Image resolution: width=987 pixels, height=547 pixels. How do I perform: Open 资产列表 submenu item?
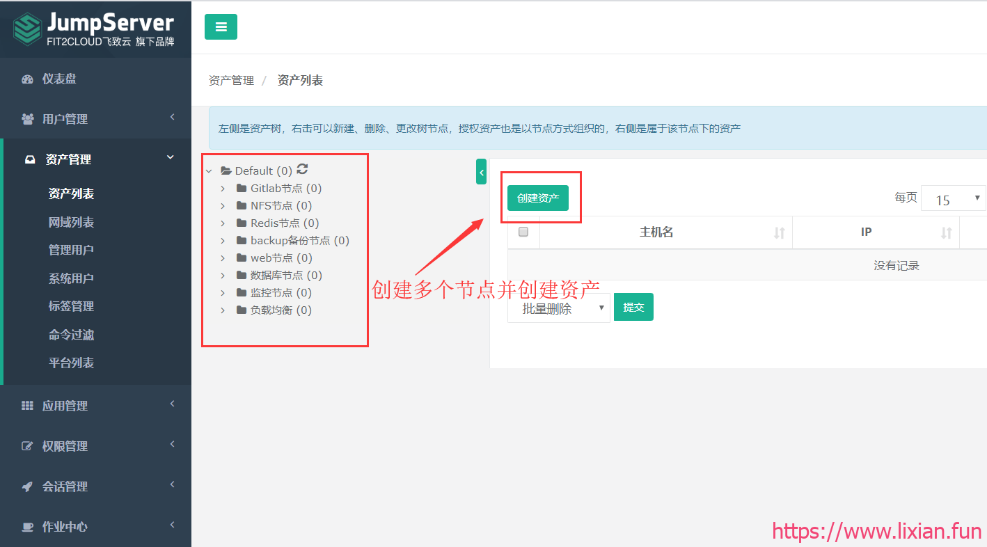pyautogui.click(x=71, y=193)
